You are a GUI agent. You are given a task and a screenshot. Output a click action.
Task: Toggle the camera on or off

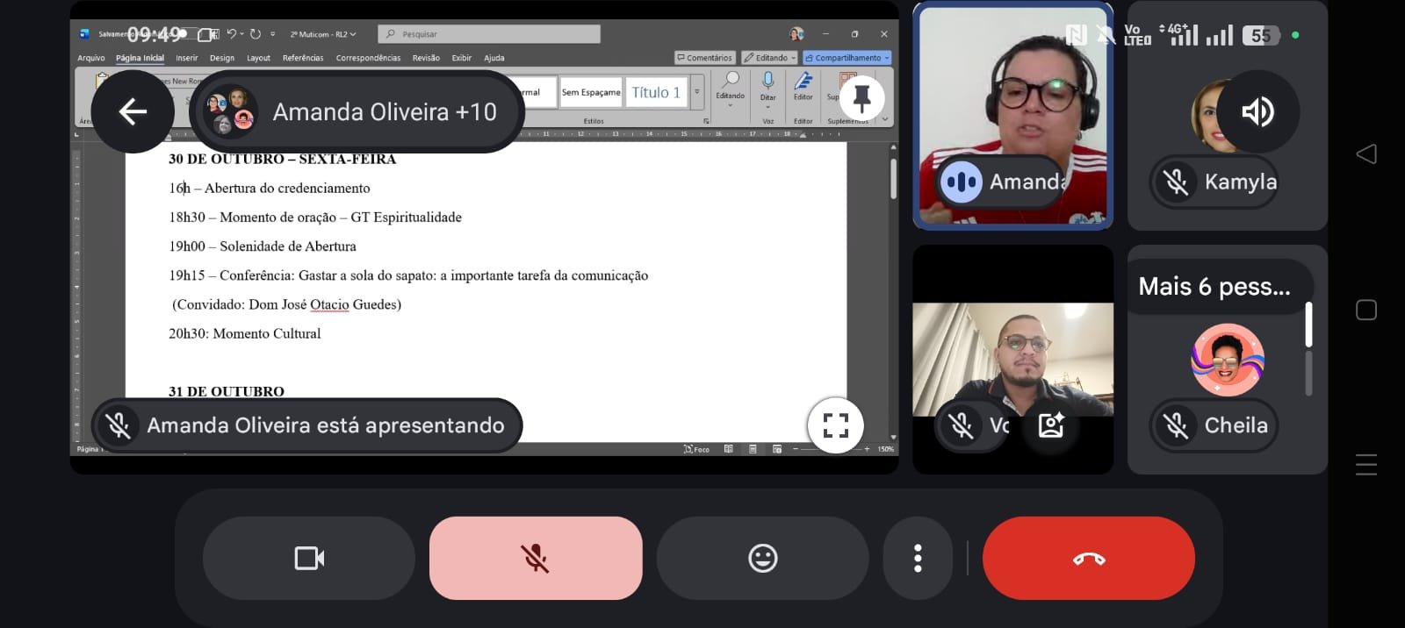tap(309, 559)
